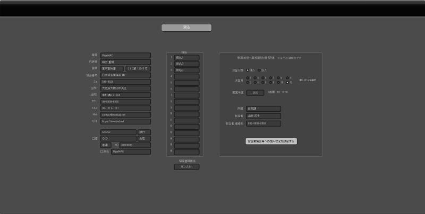Edit the FAX field 06-1111-1111
Screen dimensions: 425x214
125,109
